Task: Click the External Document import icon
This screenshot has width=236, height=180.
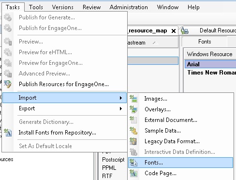Action: pyautogui.click(x=133, y=120)
